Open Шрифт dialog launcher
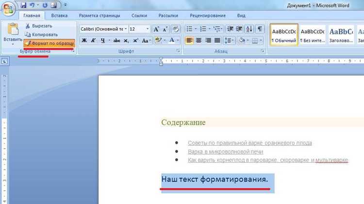Viewport: 364px width, 204px height. pyautogui.click(x=178, y=51)
